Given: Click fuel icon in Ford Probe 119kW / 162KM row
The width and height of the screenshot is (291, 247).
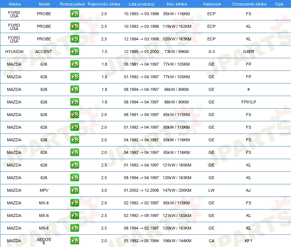Looking at the screenshot, I should (x=74, y=26).
